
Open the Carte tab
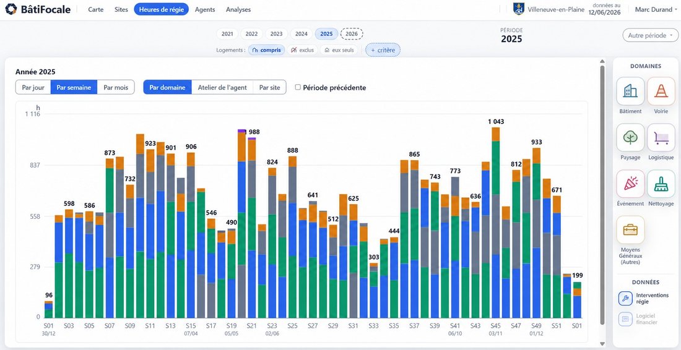coord(95,9)
